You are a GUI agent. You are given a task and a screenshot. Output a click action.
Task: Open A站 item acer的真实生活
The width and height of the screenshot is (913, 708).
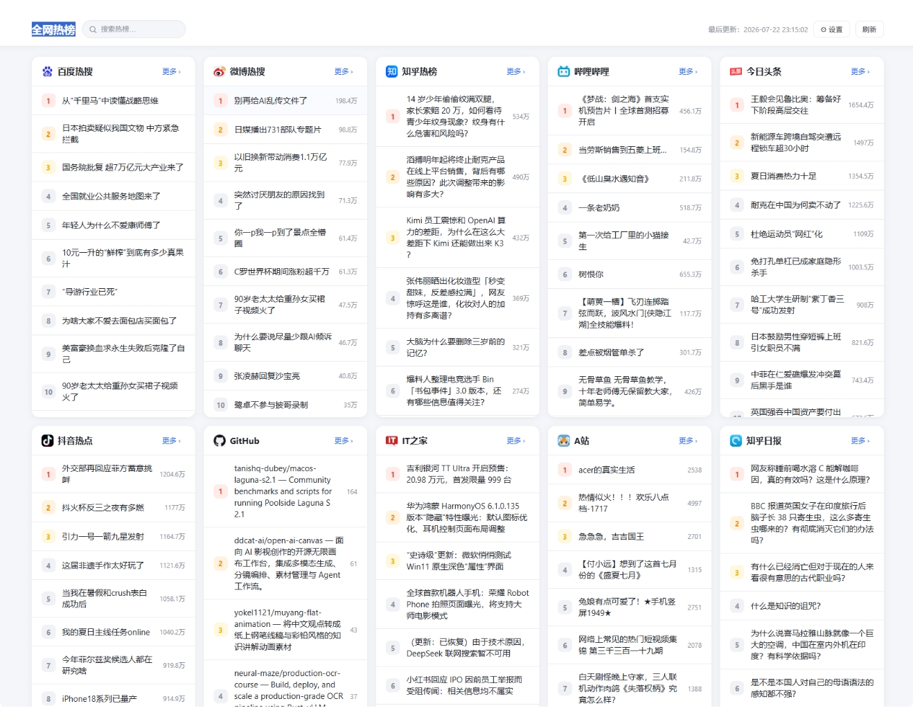pyautogui.click(x=630, y=470)
